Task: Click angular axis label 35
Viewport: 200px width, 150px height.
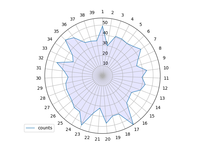Action: (x=56, y=31)
